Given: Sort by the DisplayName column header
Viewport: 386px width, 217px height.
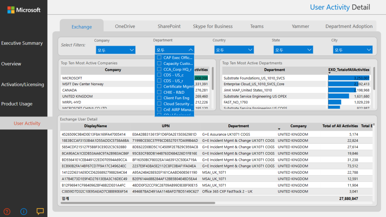Looking at the screenshot, I should click(96, 126).
